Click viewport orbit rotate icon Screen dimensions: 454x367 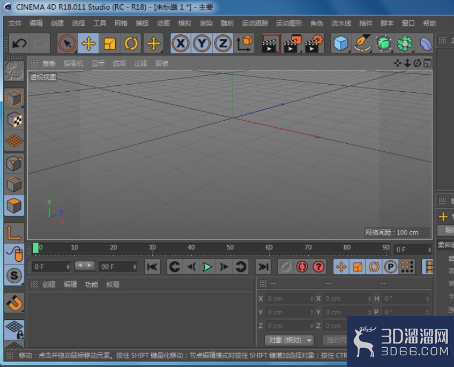(417, 63)
